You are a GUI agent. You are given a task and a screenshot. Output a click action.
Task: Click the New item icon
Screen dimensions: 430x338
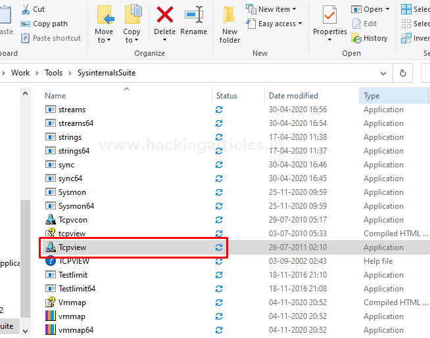tap(251, 9)
